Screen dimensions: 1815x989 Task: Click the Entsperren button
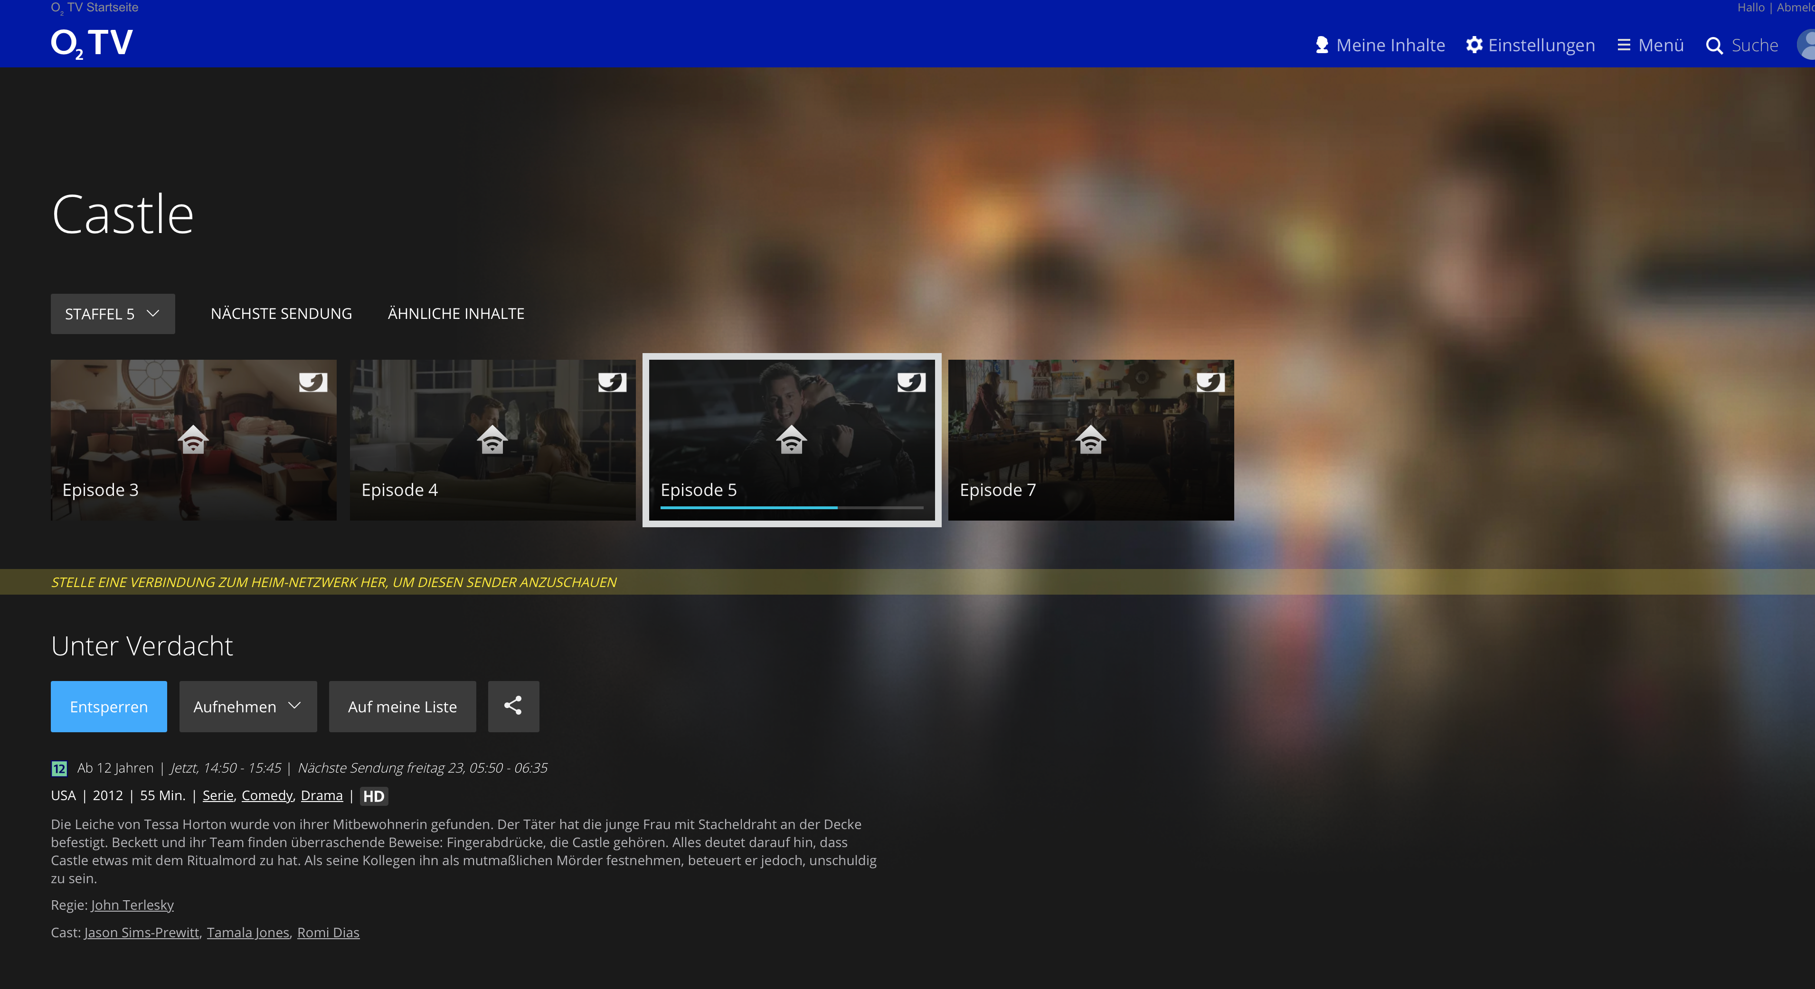(108, 707)
